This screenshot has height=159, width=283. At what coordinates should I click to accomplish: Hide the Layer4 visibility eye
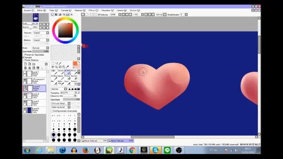click(25, 94)
